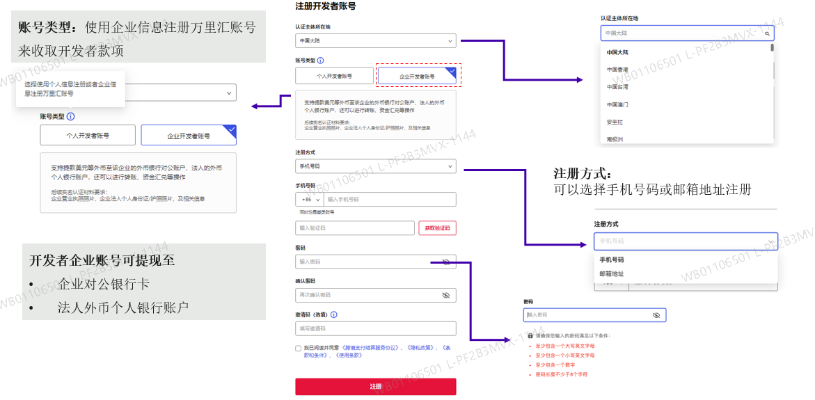
Task: Click the 获取验证码 button
Action: [437, 228]
